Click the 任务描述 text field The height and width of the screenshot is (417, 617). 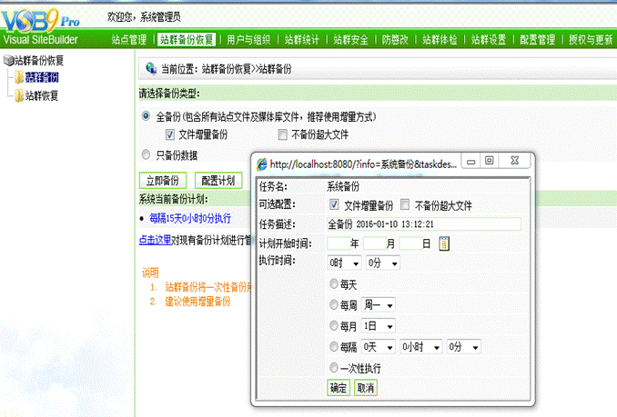[424, 223]
